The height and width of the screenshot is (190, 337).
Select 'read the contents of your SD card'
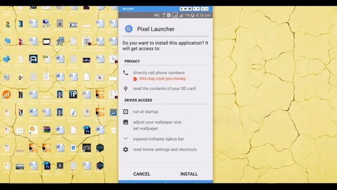(x=164, y=89)
